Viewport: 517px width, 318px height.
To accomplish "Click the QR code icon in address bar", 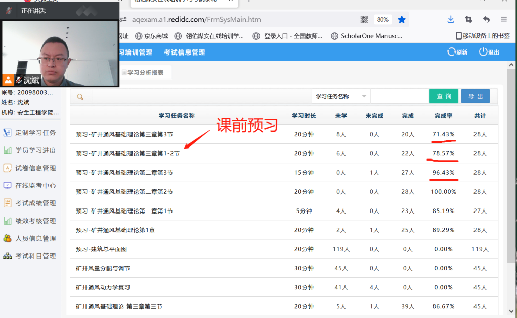I will click(x=364, y=20).
